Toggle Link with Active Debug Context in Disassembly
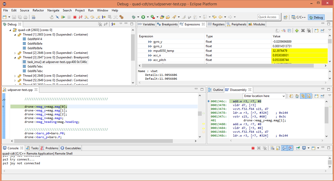334x181 pixels. tap(303, 96)
